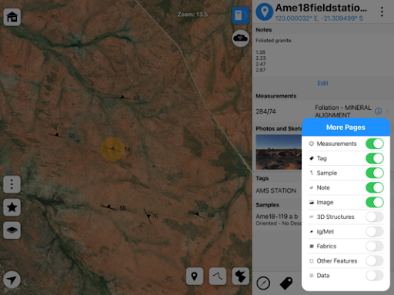This screenshot has width=394, height=295.
Task: Open the outcrop photo thumbnail
Action: coord(279,152)
